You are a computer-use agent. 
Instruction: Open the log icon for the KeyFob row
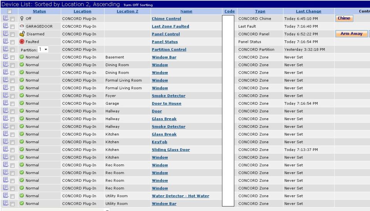tap(6, 141)
